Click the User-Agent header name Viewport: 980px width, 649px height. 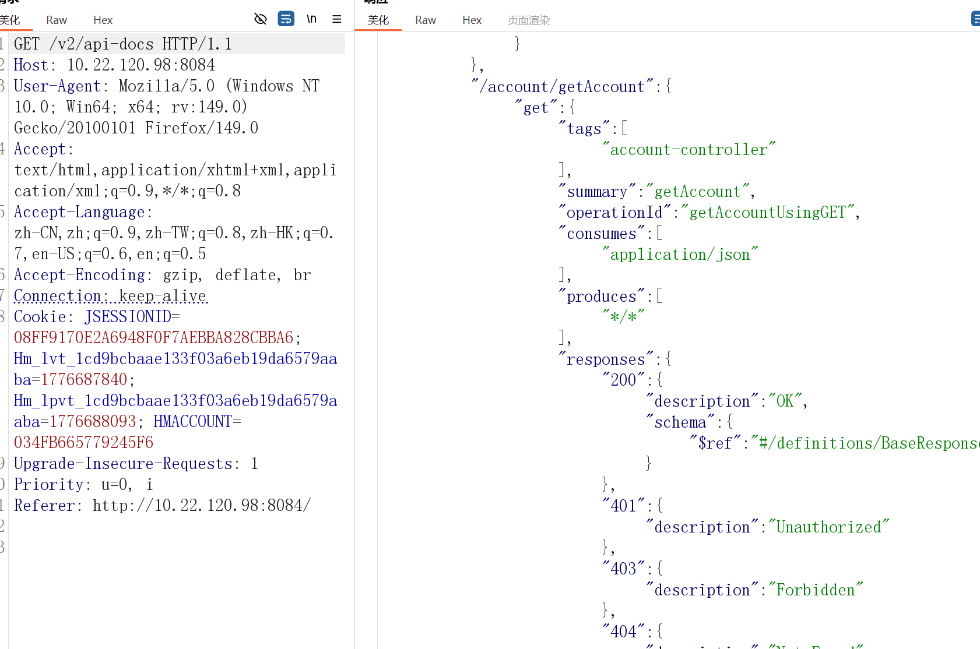(x=57, y=86)
